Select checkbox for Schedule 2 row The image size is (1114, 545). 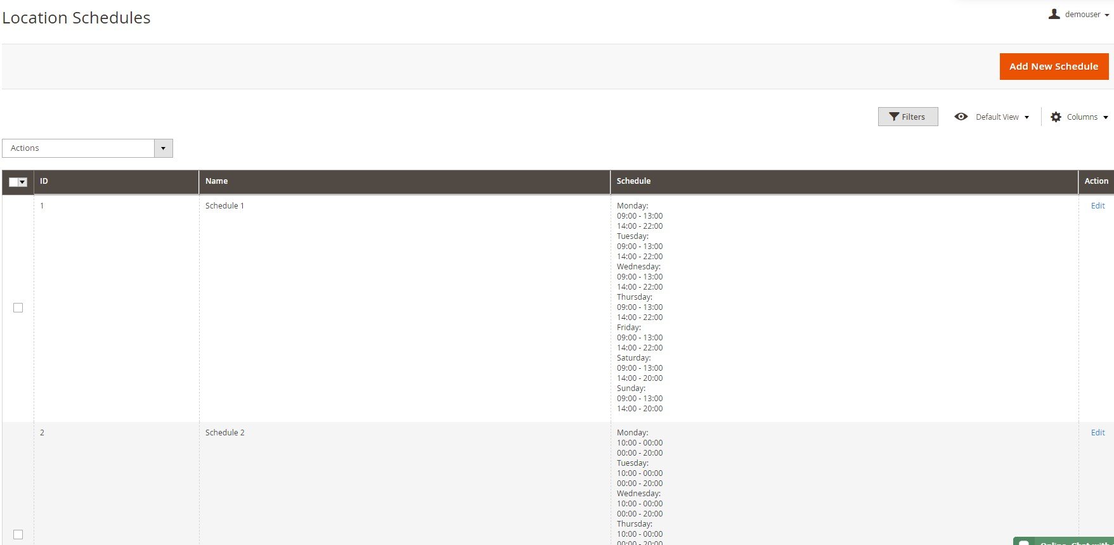click(x=18, y=534)
